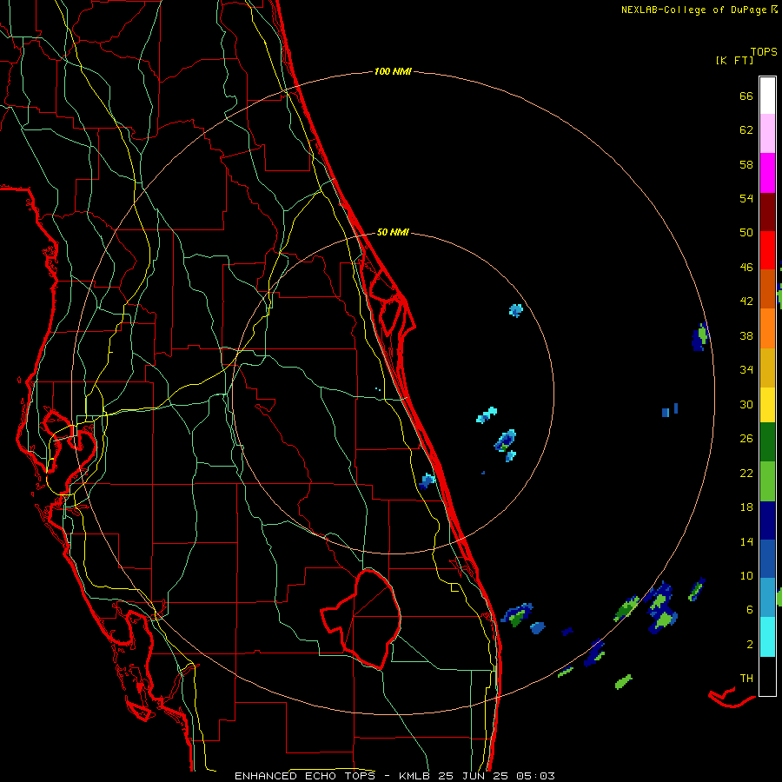Screen dimensions: 782x782
Task: Click the "30" legend value
Action: click(746, 404)
